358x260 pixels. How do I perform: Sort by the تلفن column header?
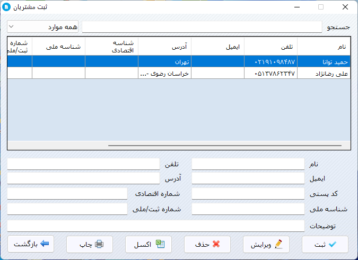(x=271, y=47)
